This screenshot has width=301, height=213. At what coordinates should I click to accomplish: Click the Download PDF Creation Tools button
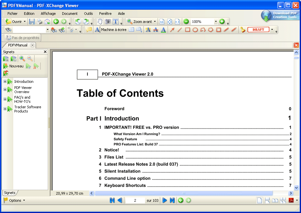click(280, 15)
